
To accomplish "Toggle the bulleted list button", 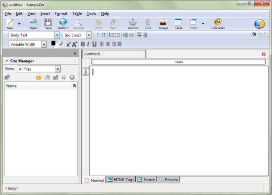I will tap(117, 35).
